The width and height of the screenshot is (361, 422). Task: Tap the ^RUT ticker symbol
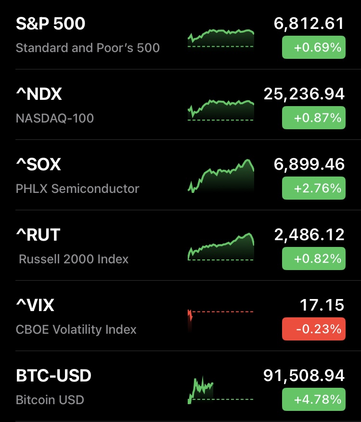pyautogui.click(x=38, y=235)
